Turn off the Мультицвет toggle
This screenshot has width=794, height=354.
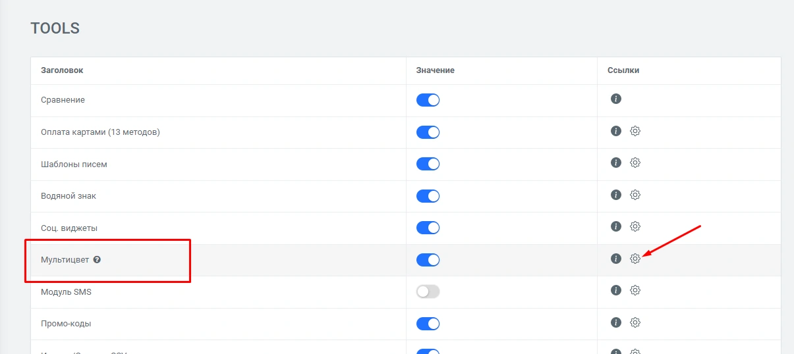point(428,260)
